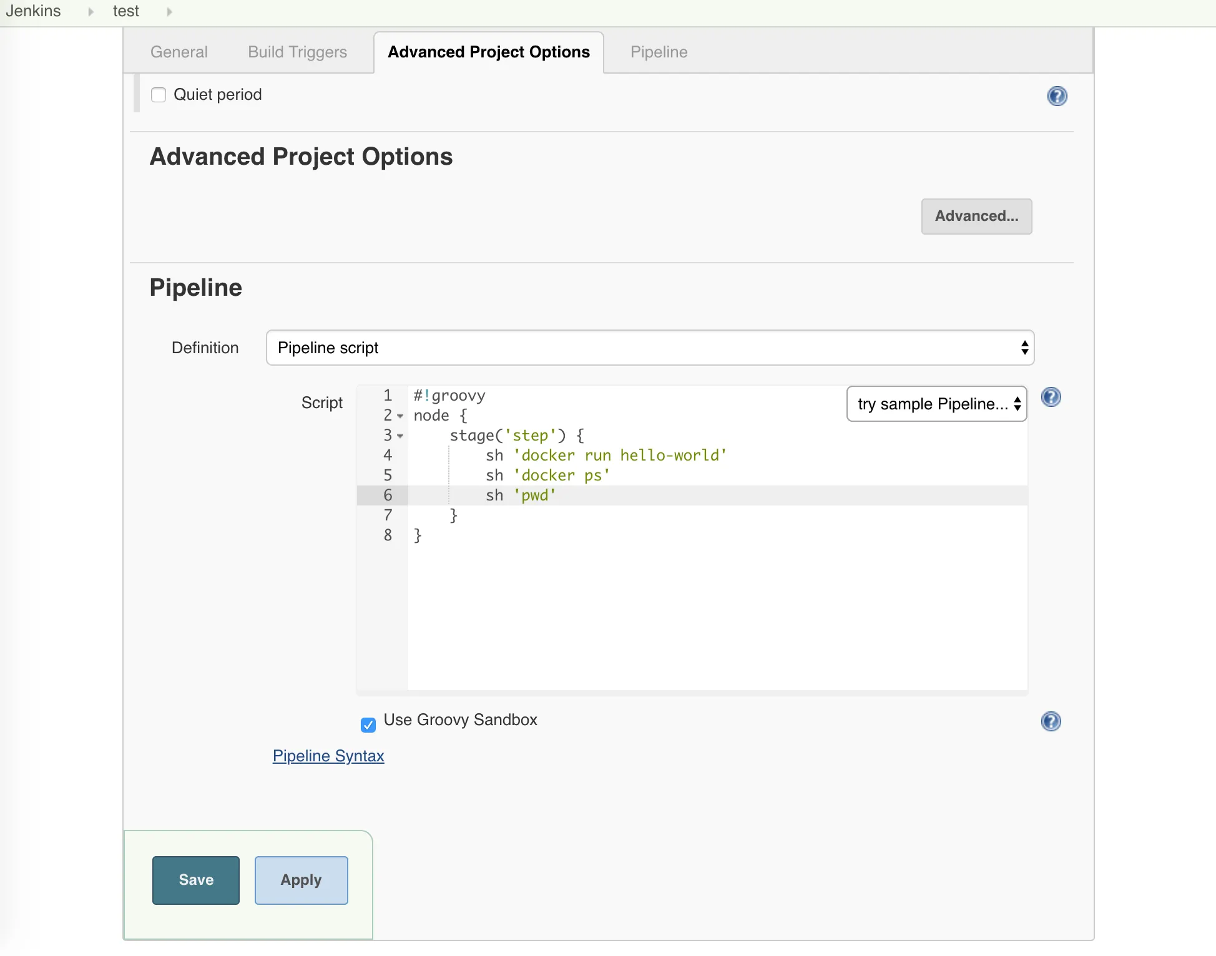Click the Advanced... button
This screenshot has width=1216, height=956.
(976, 217)
